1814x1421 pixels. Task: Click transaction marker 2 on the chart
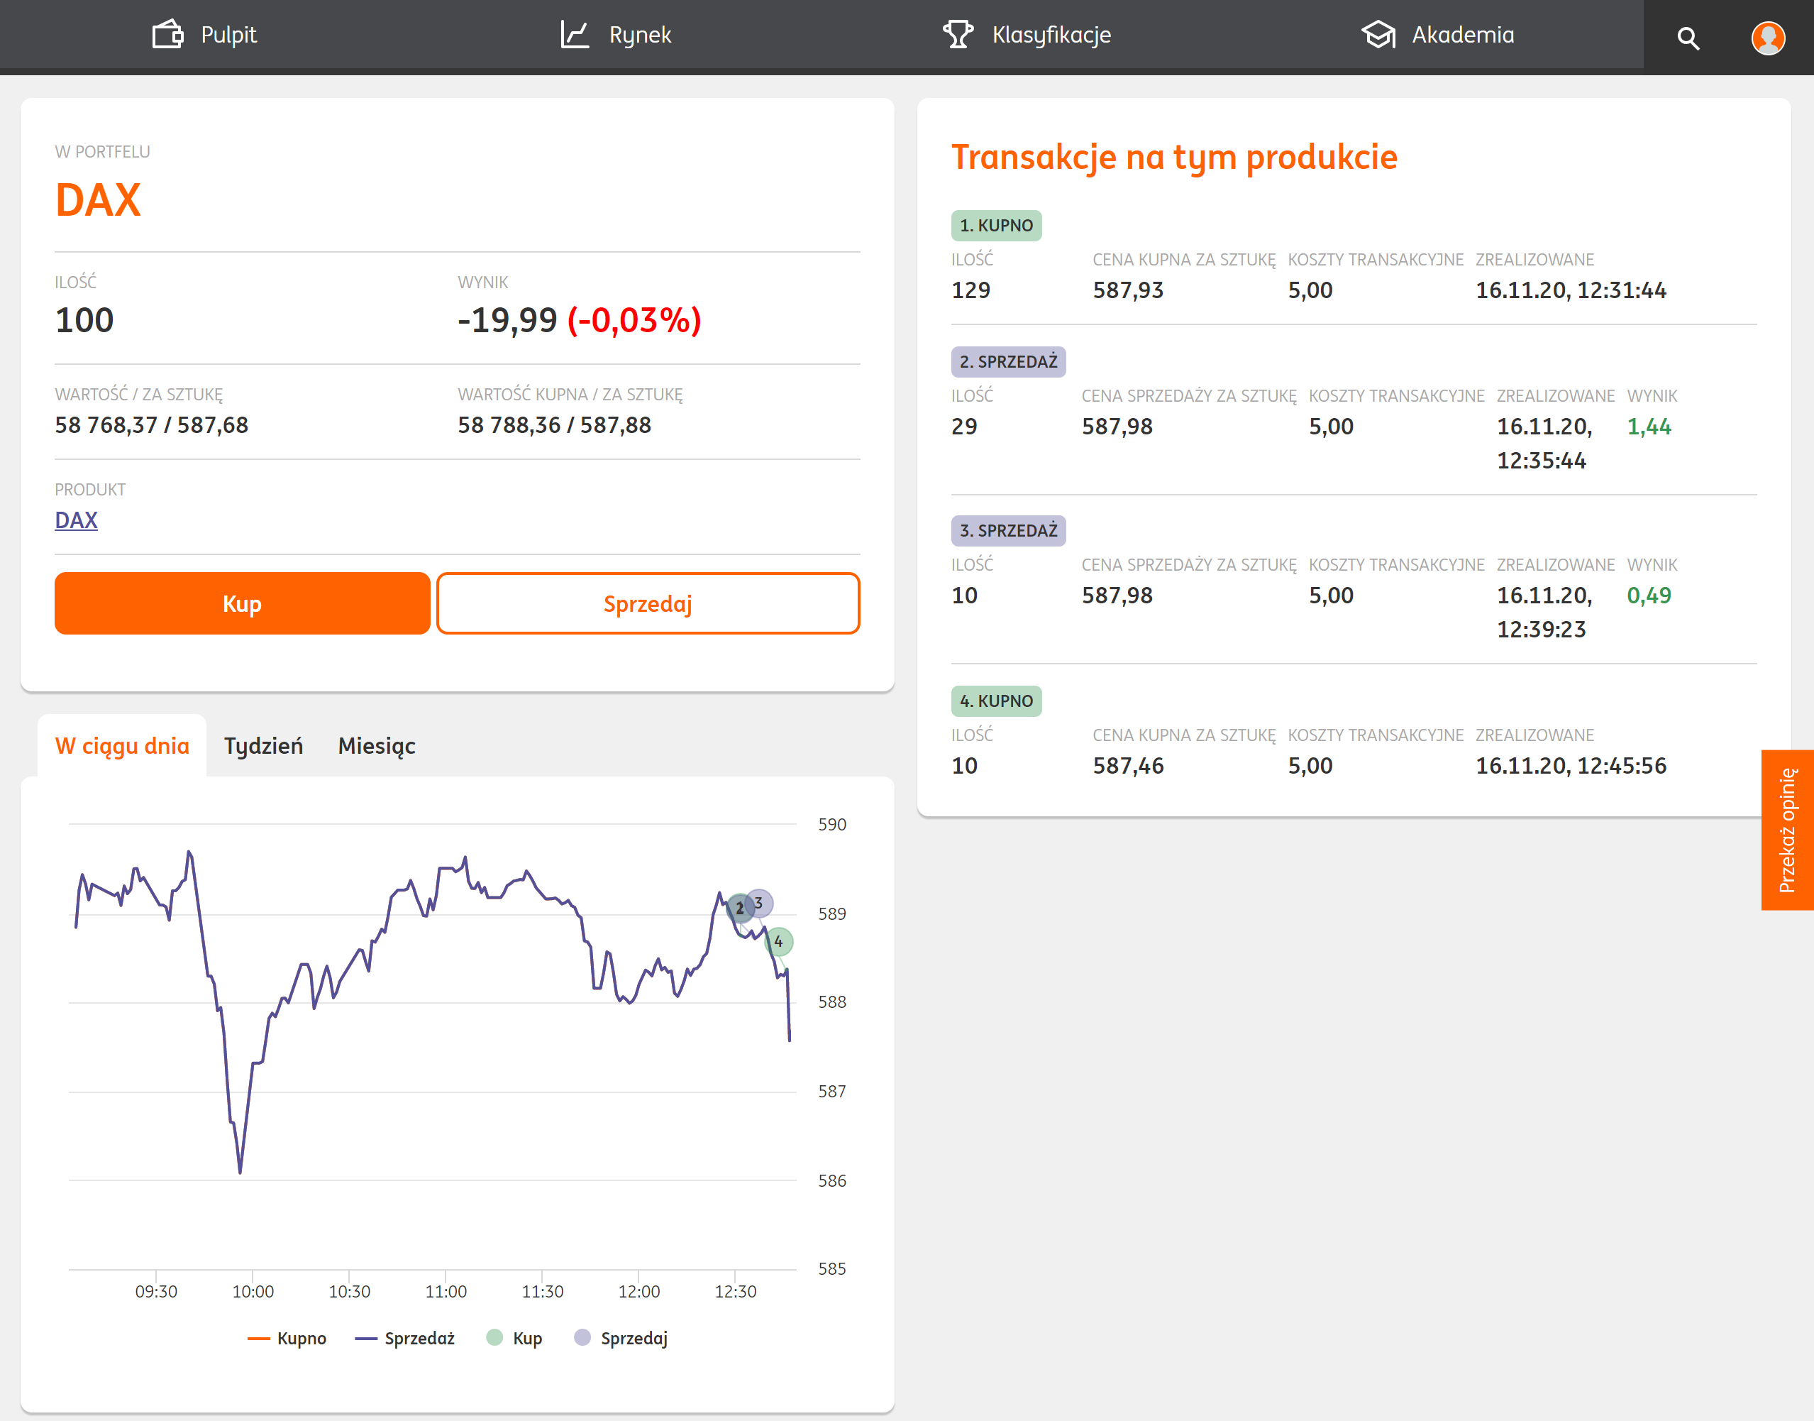pos(739,908)
